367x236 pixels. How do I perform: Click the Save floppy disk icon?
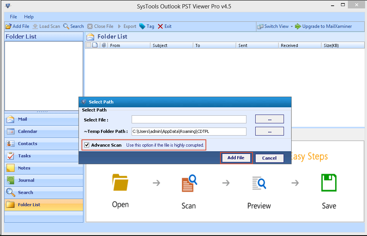[x=329, y=183]
